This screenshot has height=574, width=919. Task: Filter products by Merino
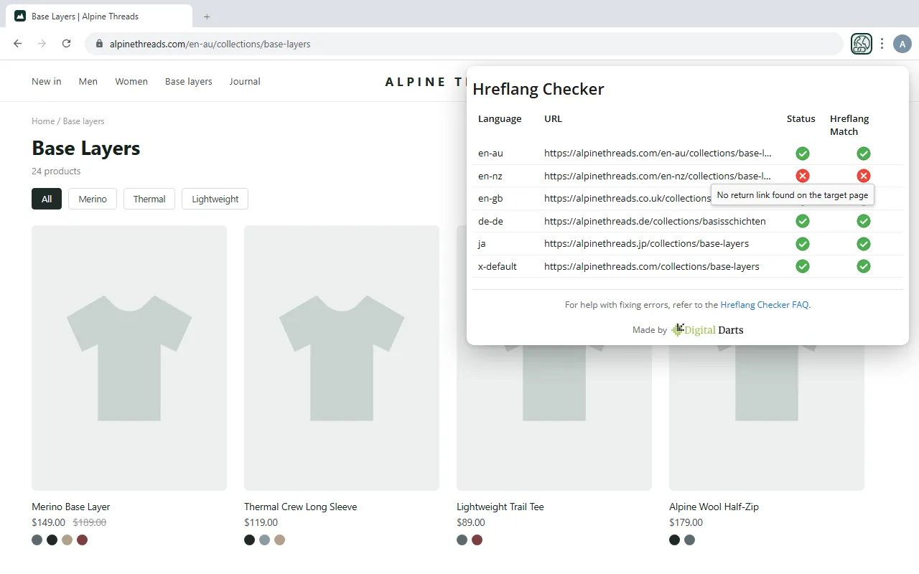[93, 199]
